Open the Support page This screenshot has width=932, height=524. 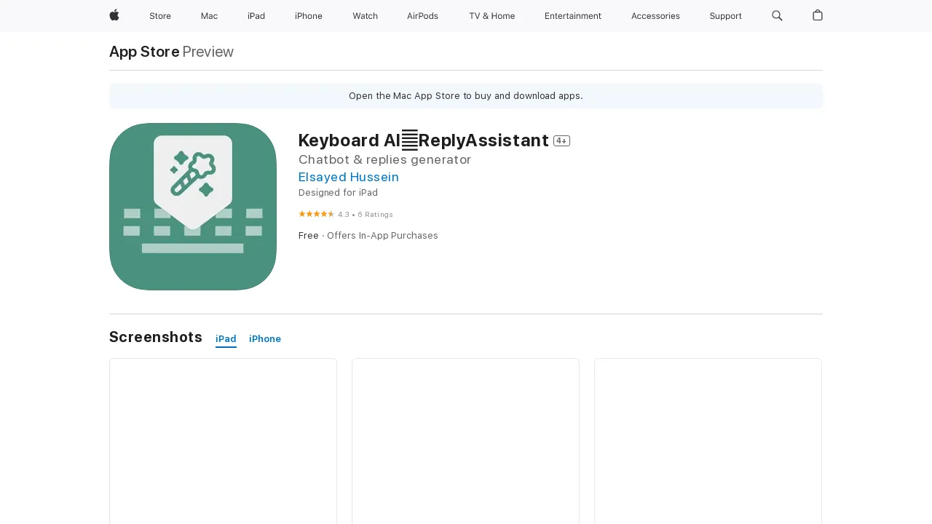coord(725,16)
